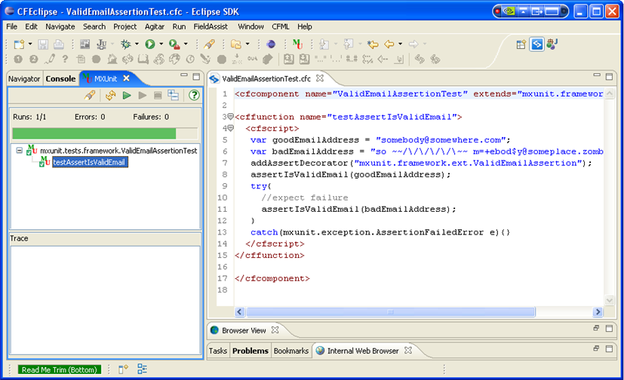This screenshot has width=624, height=380.
Task: Maximize the editor area pane
Action: click(x=609, y=76)
